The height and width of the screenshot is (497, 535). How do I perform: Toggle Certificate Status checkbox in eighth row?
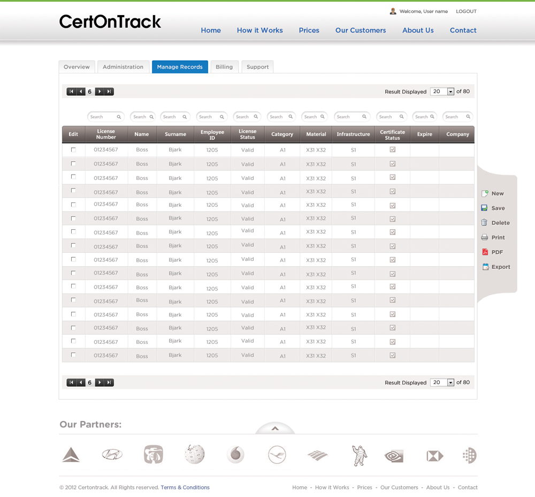pyautogui.click(x=393, y=246)
